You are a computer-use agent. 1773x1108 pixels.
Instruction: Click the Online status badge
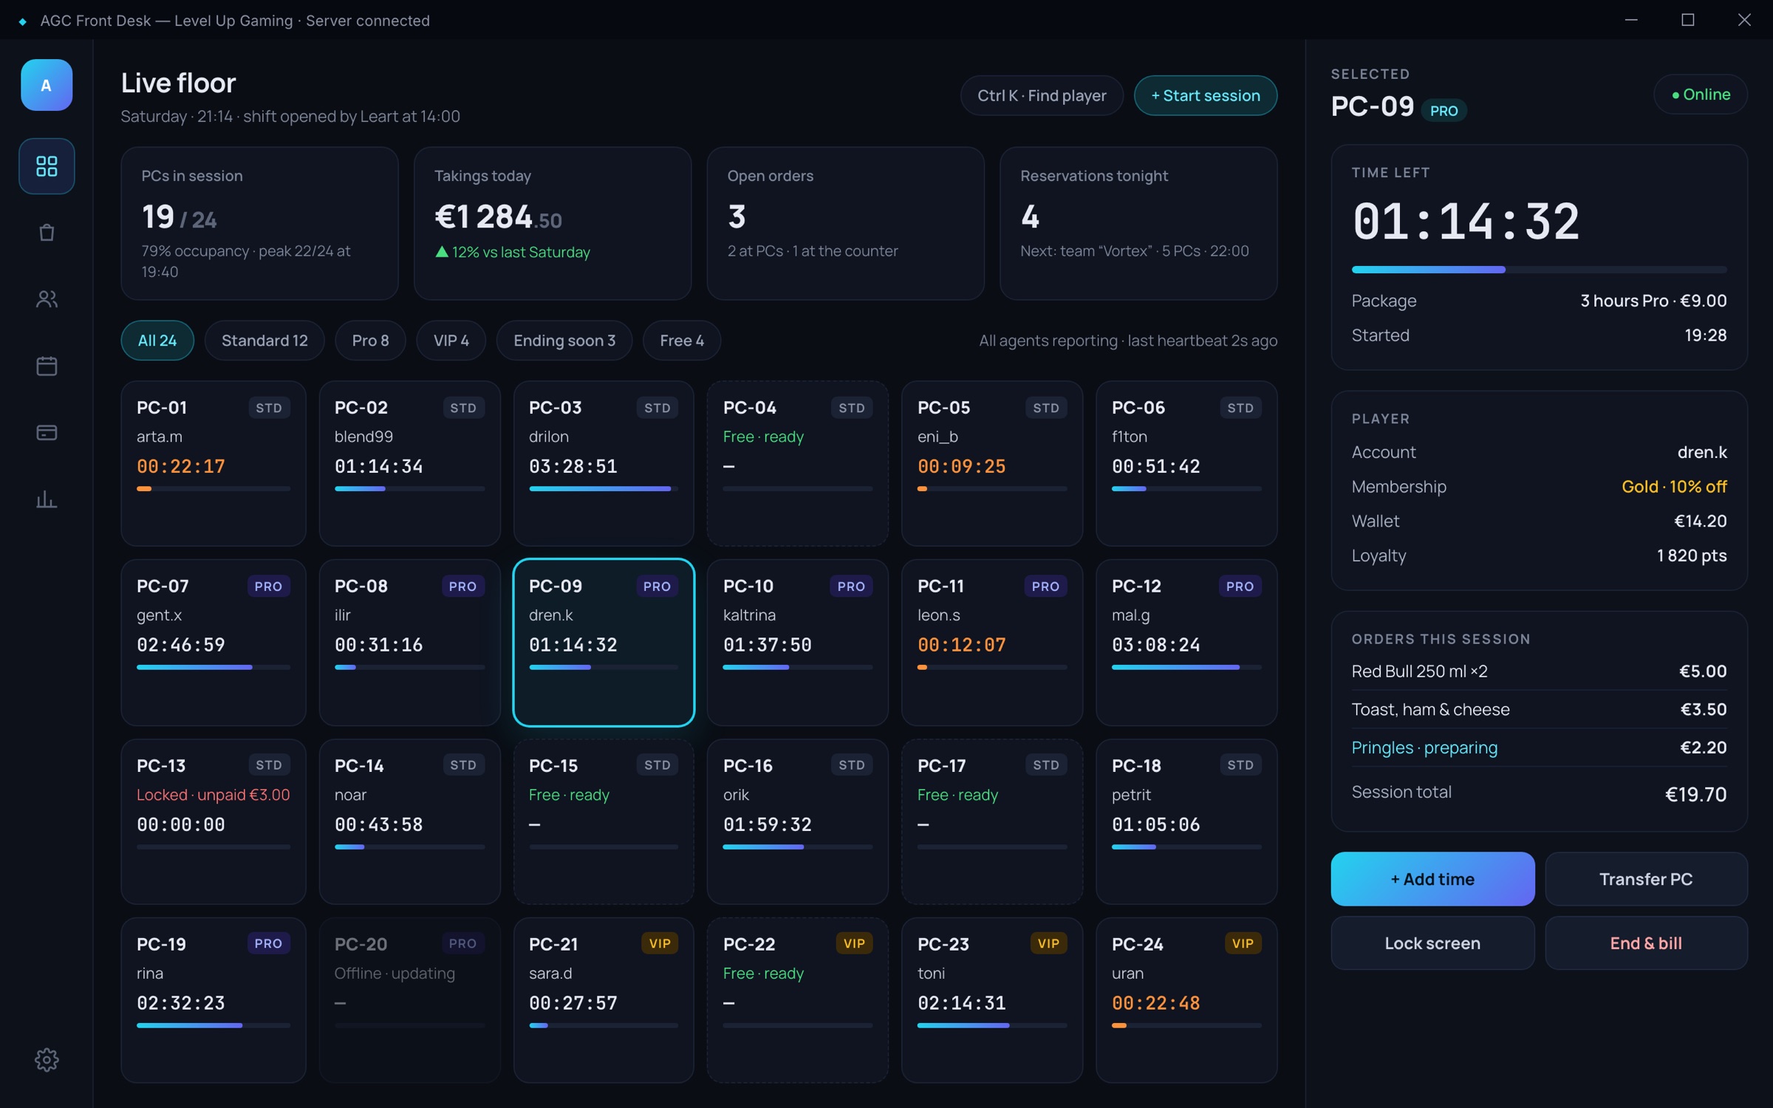[1701, 95]
